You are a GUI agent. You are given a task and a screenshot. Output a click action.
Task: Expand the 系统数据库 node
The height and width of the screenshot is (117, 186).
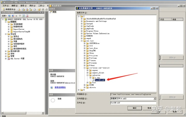point(9,24)
